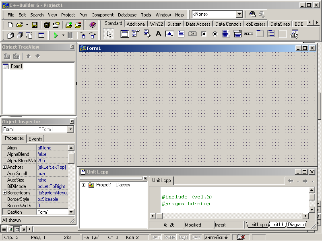Click the View Form icon
Viewport: 322px width, 241px height.
pyautogui.click(x=20, y=35)
